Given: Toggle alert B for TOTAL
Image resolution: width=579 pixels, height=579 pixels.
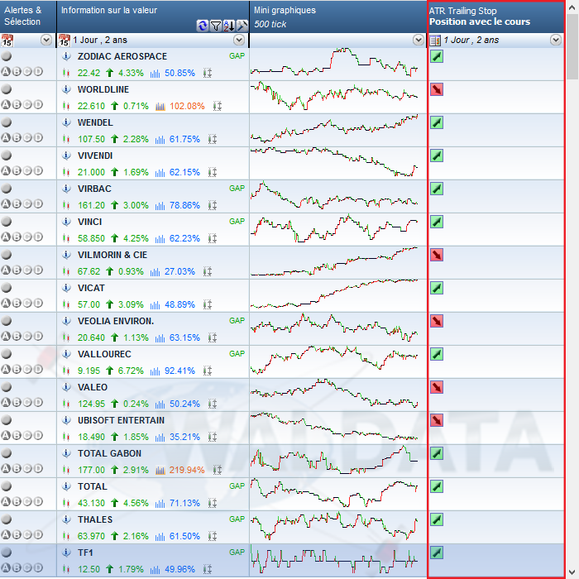Looking at the screenshot, I should pos(17,501).
